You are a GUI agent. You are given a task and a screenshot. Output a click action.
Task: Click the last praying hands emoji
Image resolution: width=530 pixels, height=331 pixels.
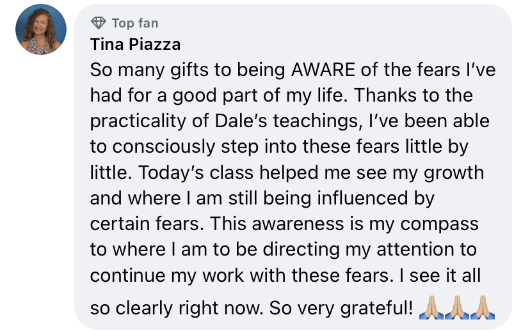(x=483, y=309)
